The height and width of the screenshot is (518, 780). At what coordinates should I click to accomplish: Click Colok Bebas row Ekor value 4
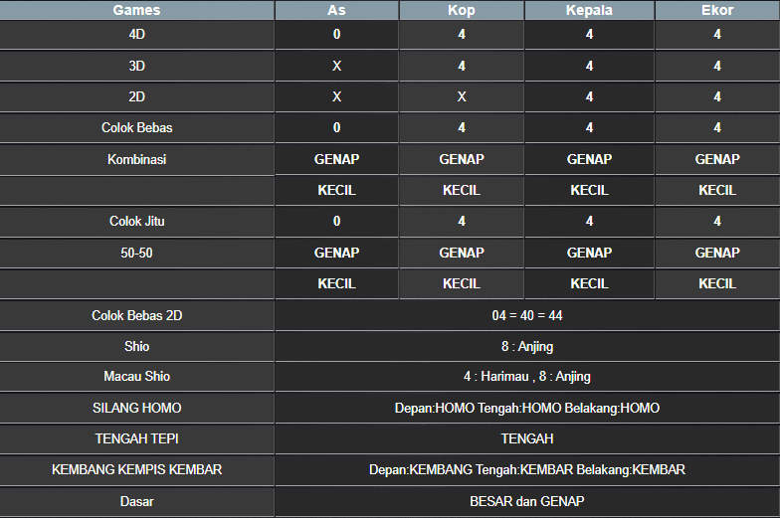tap(717, 127)
